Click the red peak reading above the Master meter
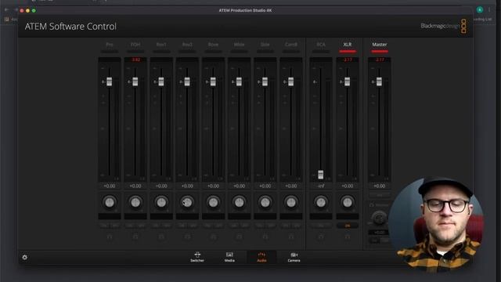Viewport: 501px width, 282px height. coord(379,60)
